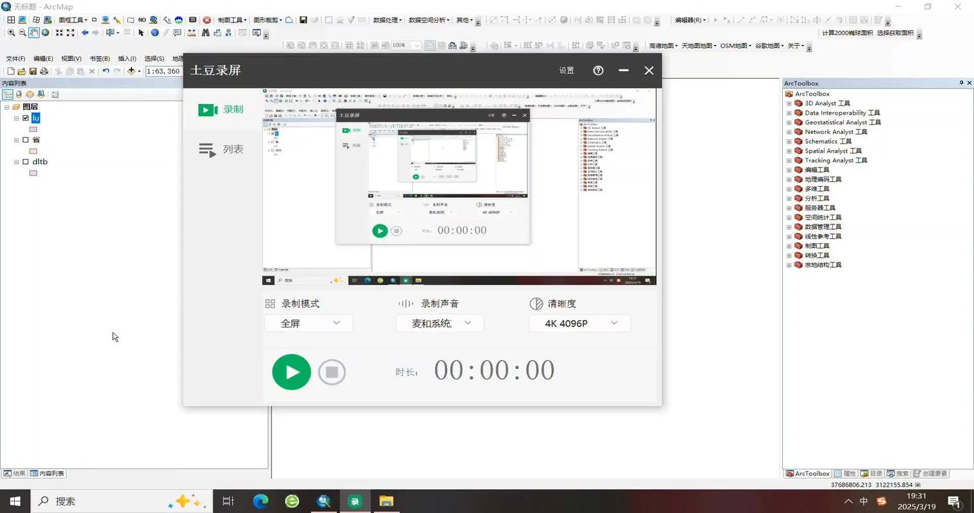Open the 书签(B) menu
Viewport: 974px width, 513px height.
(x=98, y=58)
